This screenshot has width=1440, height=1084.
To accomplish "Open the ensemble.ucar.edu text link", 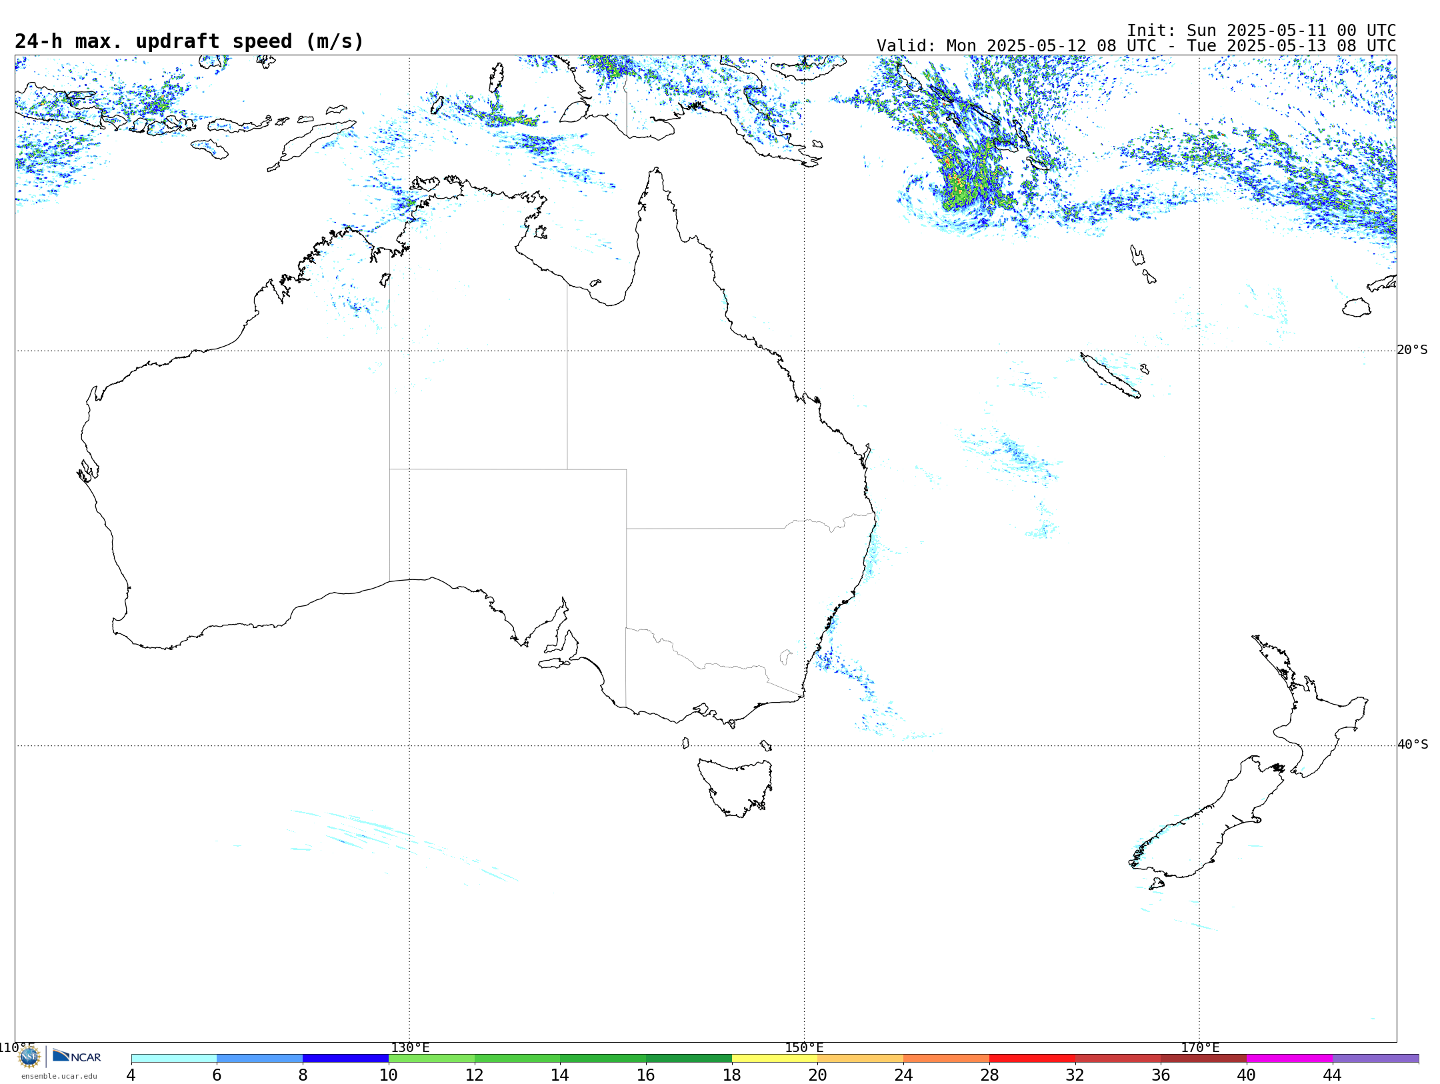I will point(59,1076).
